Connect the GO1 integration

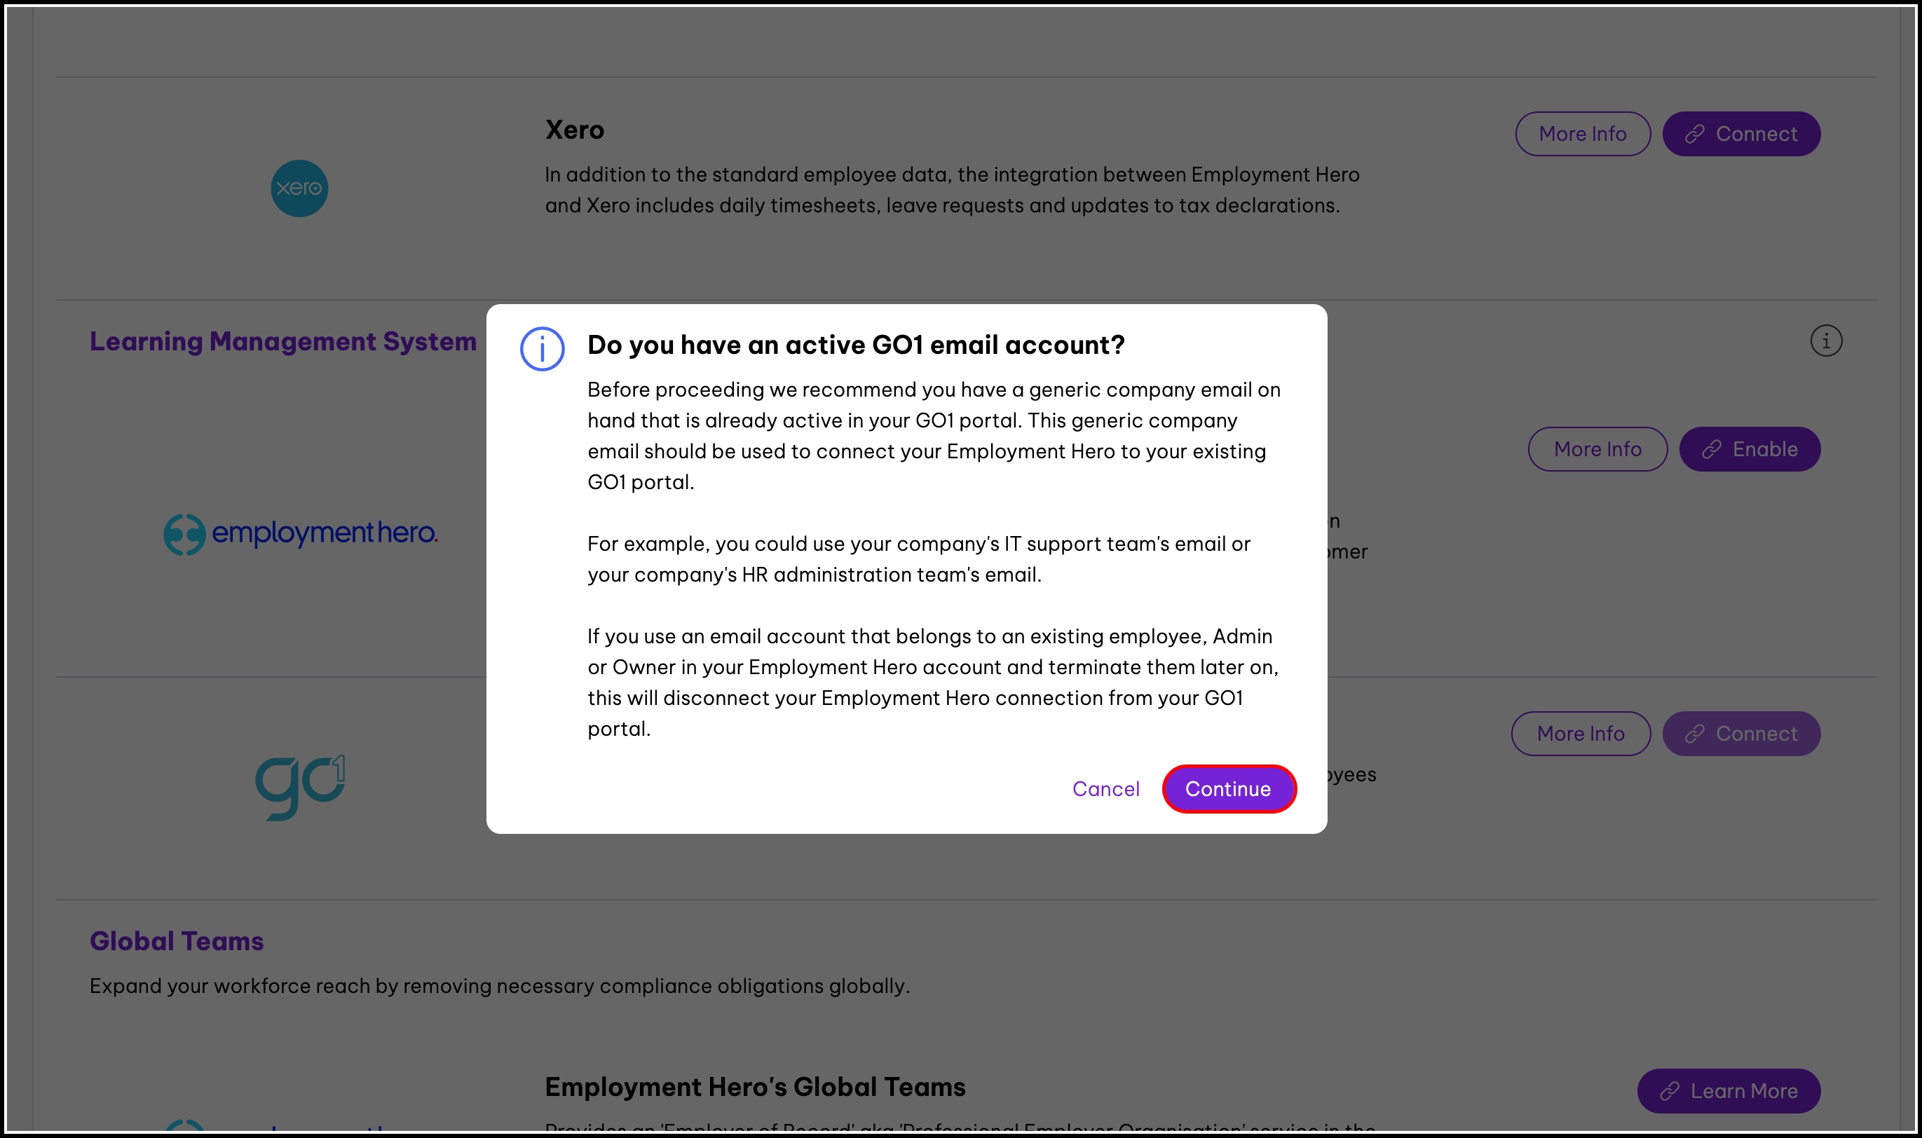pos(1741,734)
